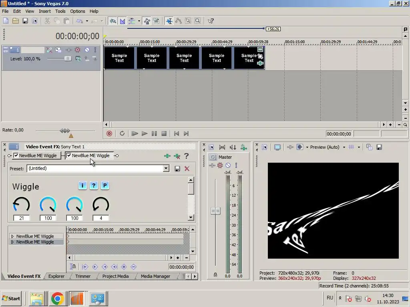Screen dimensions: 410x307
Task: Click the Master volume fader handle
Action: pos(215,211)
